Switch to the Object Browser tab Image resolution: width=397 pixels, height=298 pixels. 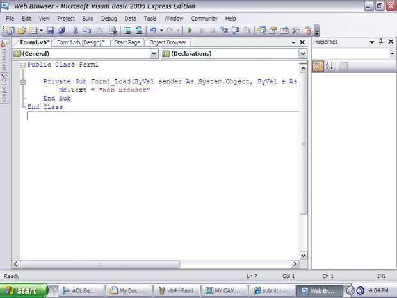[168, 42]
